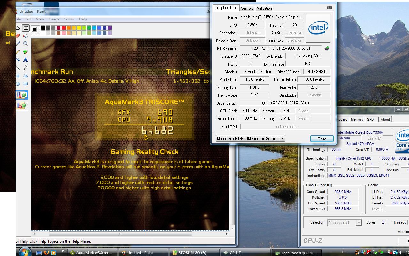Select the Curve tool in Paint
409x256 pixels.
(x=26, y=68)
